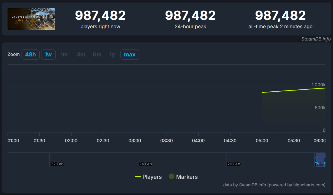The height and width of the screenshot is (195, 333).
Task: Click the right navigator range handle
Action: pyautogui.click(x=325, y=160)
